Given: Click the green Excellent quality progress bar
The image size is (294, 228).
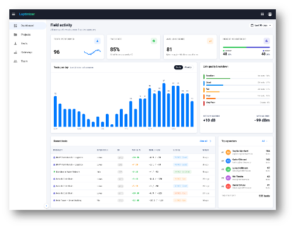Looking at the screenshot, I should click(x=218, y=78).
